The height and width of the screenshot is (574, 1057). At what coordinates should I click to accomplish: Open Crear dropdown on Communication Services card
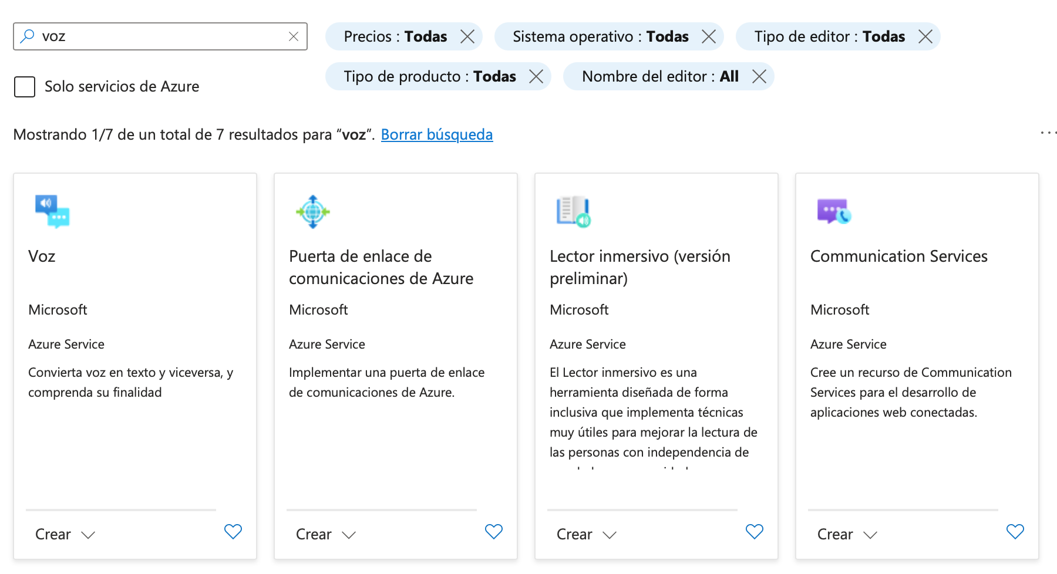846,534
